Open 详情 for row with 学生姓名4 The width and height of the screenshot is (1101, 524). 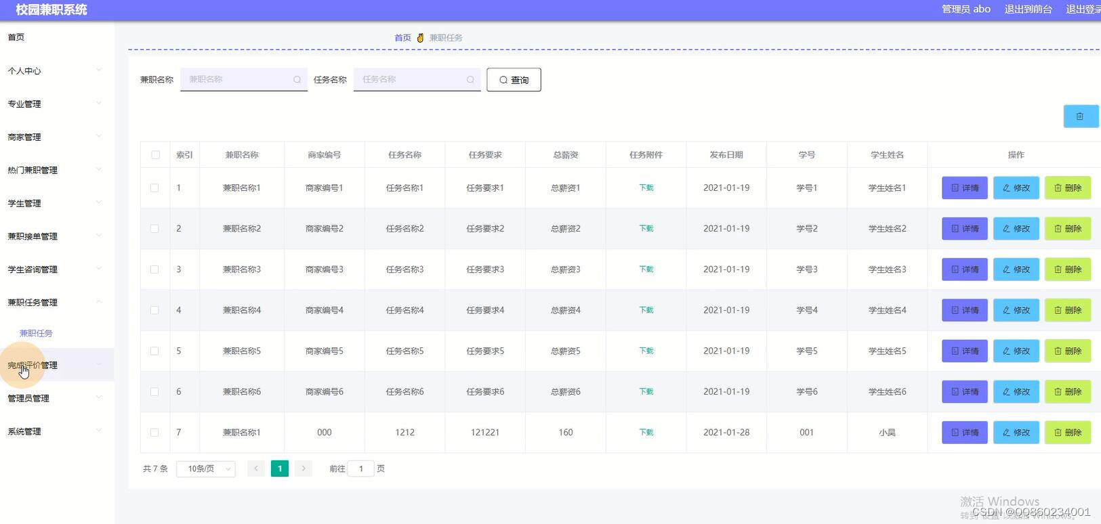pos(965,310)
